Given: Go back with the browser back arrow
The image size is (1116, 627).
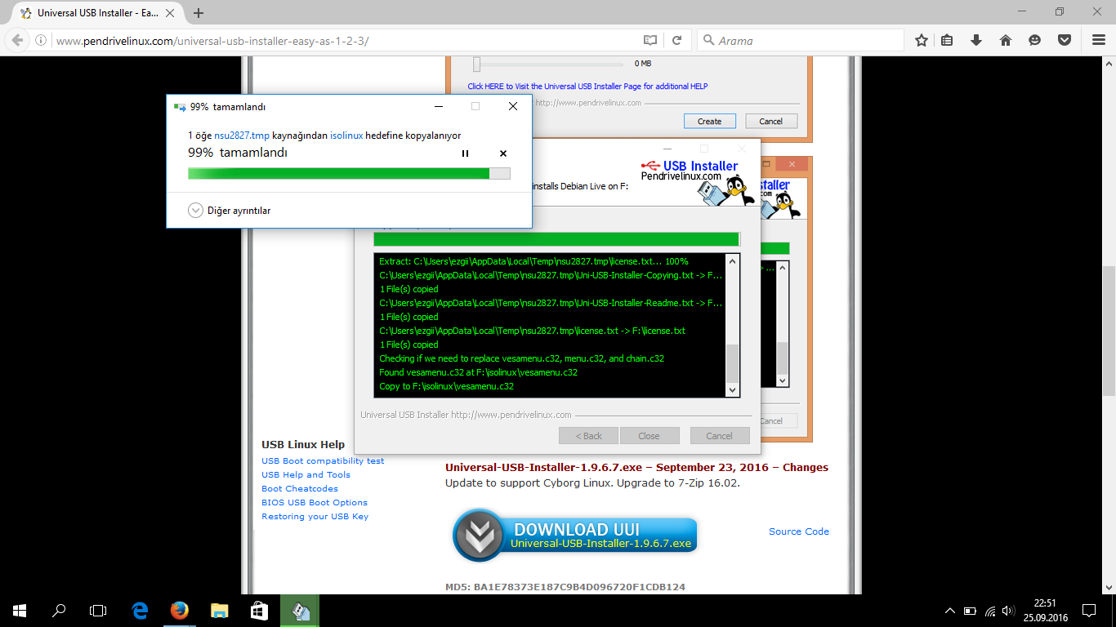Looking at the screenshot, I should (x=17, y=40).
